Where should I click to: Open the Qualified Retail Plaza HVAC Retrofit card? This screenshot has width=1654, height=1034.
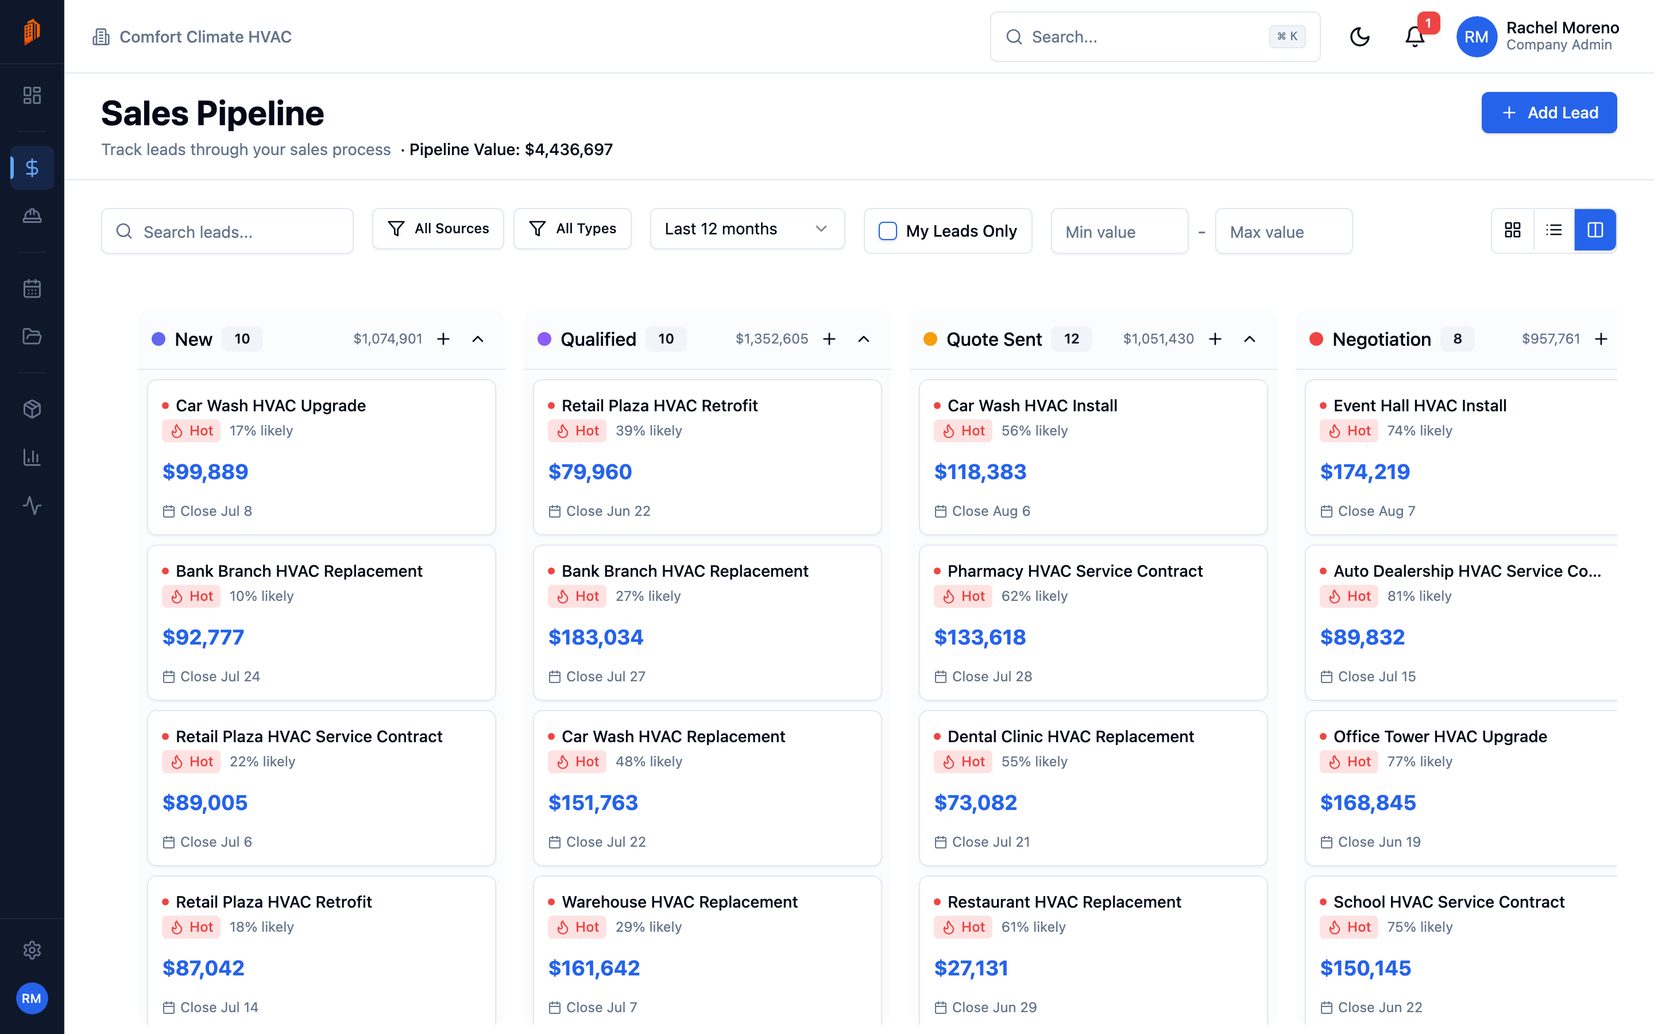pyautogui.click(x=708, y=457)
